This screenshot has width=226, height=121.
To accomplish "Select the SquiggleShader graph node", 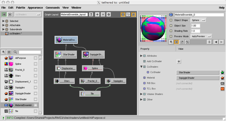I will (x=93, y=55).
